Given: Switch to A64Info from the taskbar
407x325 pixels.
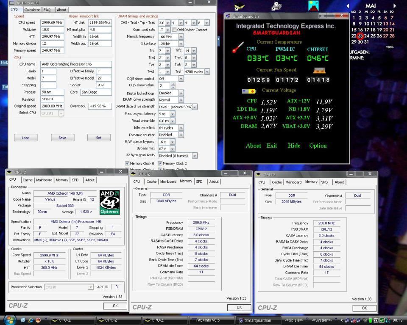Looking at the screenshot, I should tap(212, 320).
